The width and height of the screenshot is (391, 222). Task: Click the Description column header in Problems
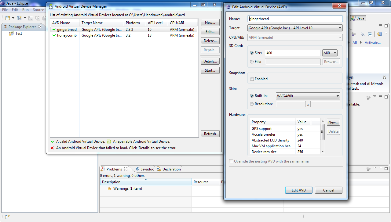[146, 182]
